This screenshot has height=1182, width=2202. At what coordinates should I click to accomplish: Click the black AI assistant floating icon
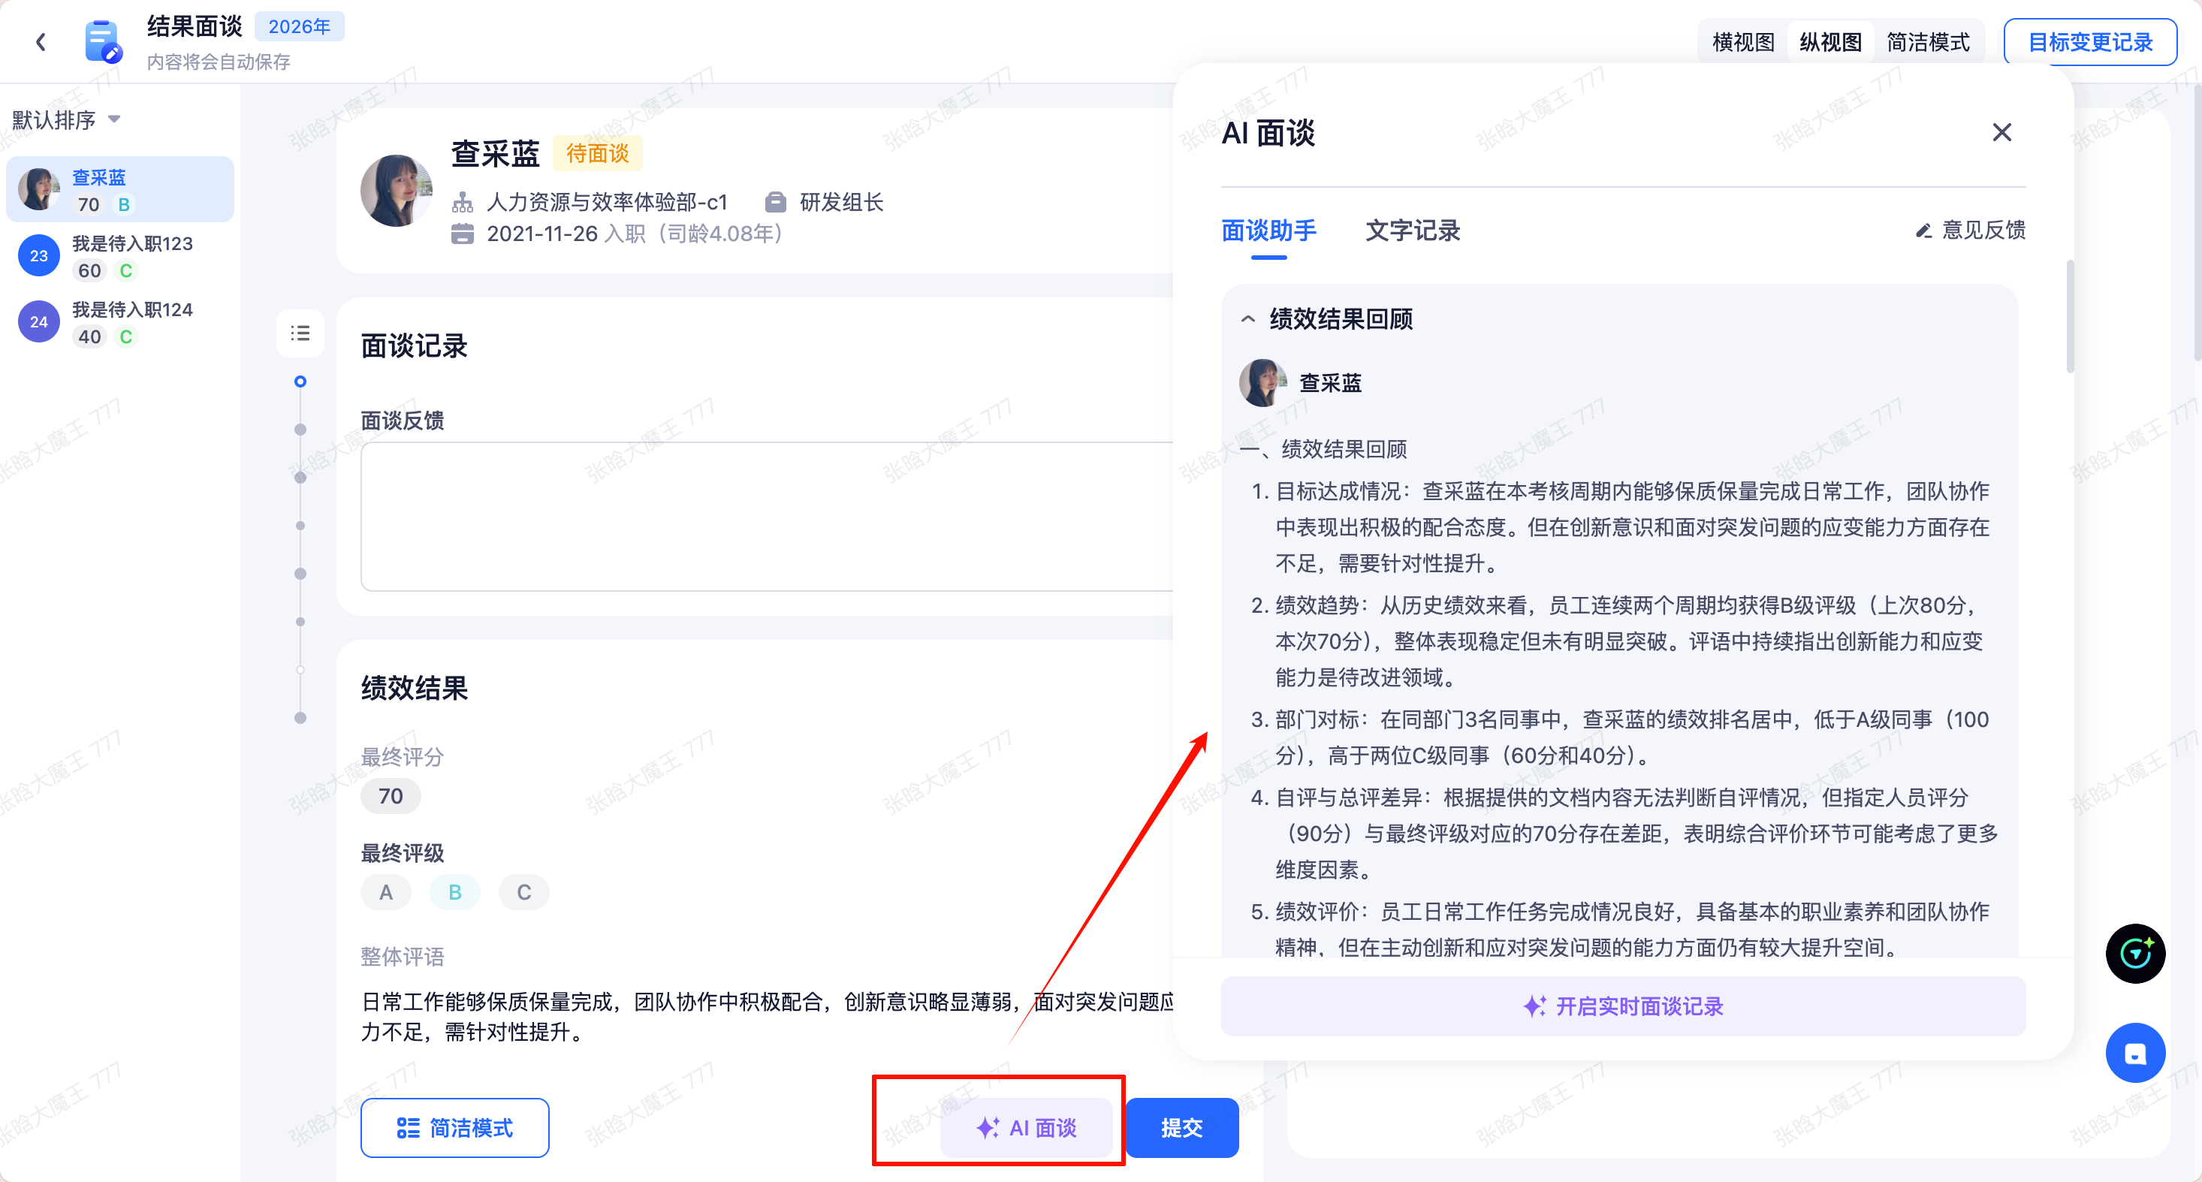click(2134, 953)
